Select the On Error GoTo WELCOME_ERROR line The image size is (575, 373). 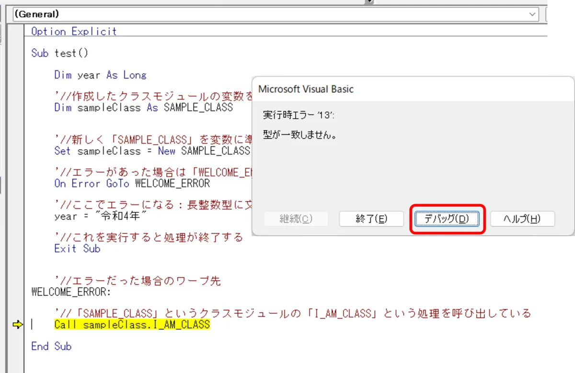click(132, 184)
